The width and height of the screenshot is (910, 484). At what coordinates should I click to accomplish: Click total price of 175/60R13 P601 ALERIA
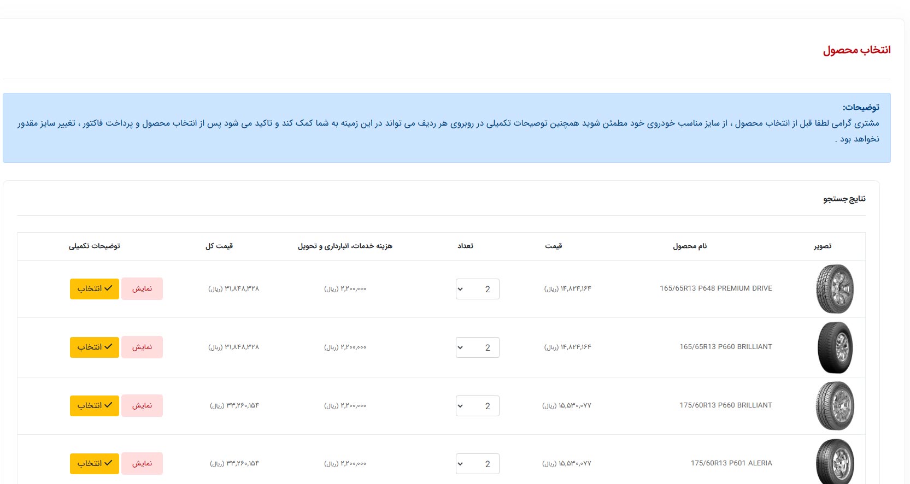click(234, 463)
